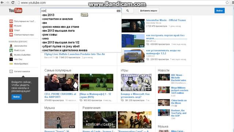The height and width of the screenshot is (132, 234).
Task: Click the Interstellar teaser thumbnail
Action: (133, 26)
